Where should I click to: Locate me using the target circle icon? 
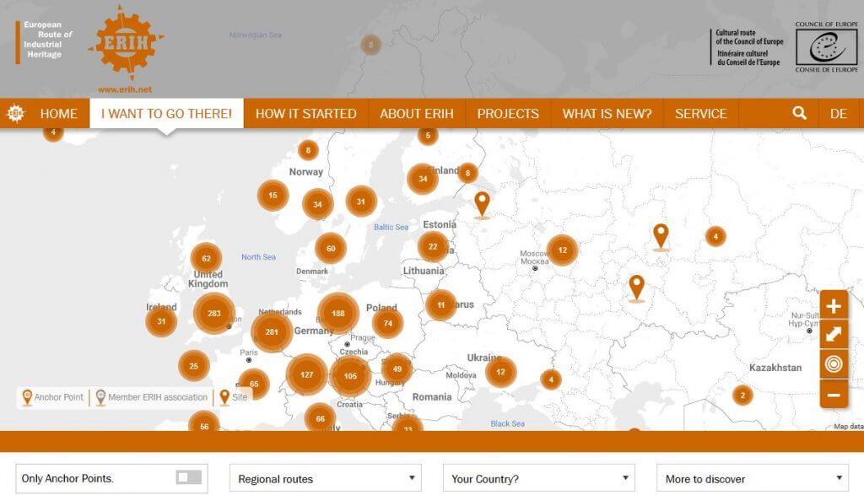pyautogui.click(x=834, y=364)
